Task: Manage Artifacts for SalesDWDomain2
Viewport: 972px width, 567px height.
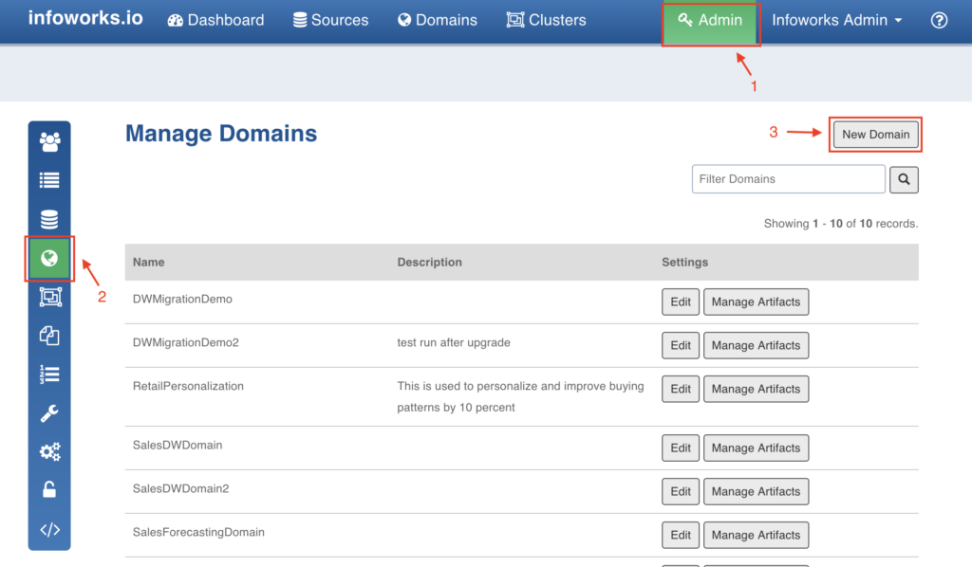Action: (x=756, y=491)
